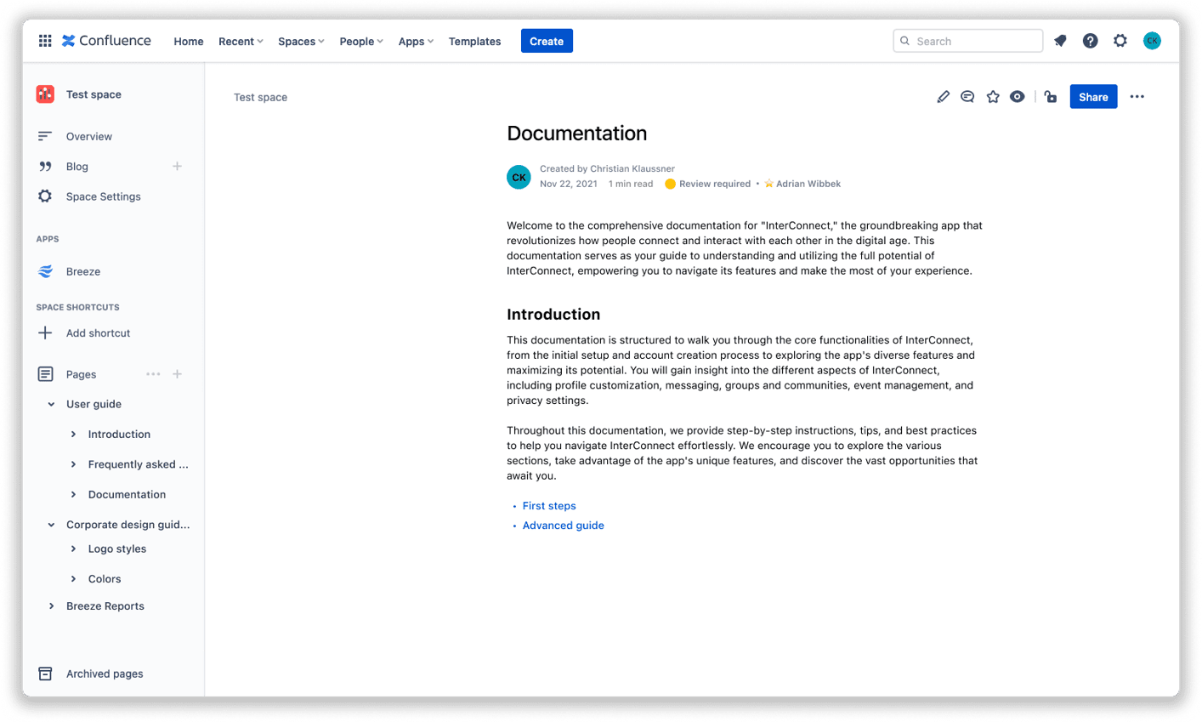
Task: Open the Spaces dropdown in the navbar
Action: coord(300,41)
